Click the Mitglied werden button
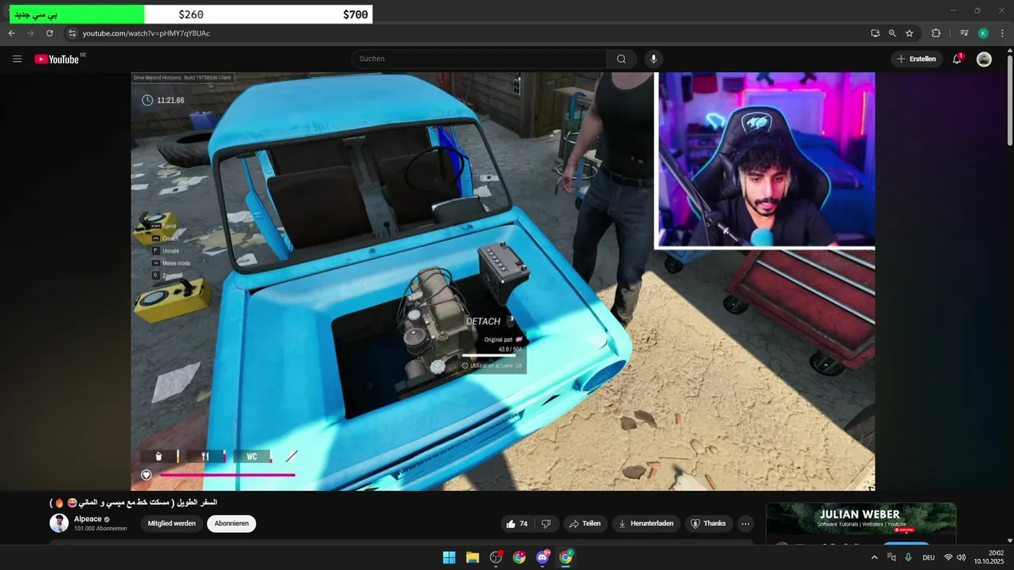 (x=172, y=523)
